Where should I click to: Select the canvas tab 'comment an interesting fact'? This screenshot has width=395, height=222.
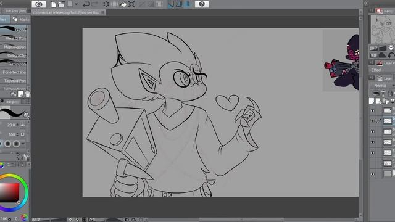pos(66,12)
